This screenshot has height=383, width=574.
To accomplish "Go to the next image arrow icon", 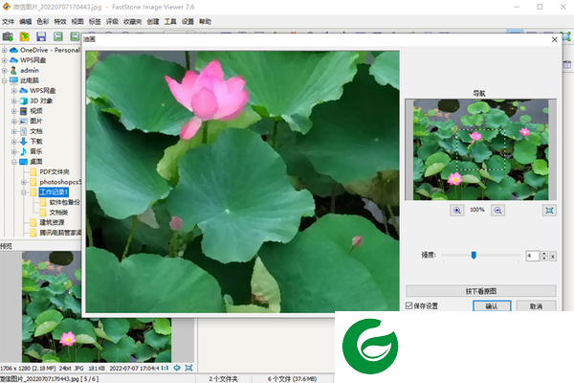I will (75, 36).
